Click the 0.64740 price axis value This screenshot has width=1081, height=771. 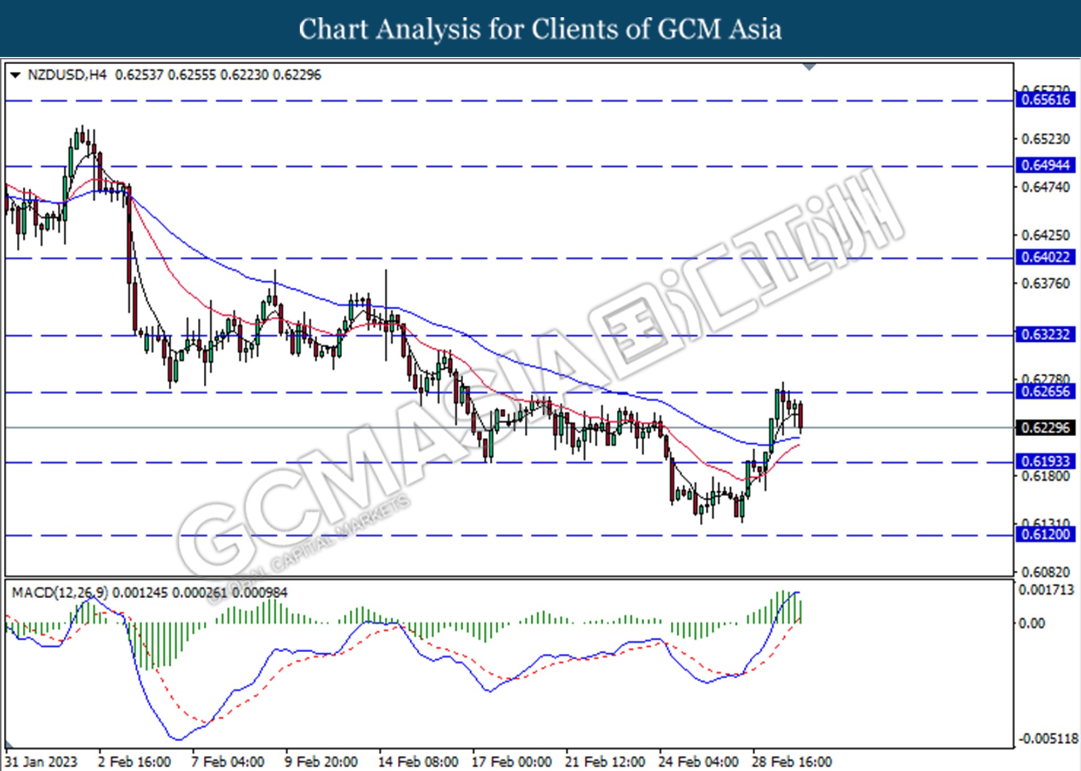pyautogui.click(x=1045, y=187)
